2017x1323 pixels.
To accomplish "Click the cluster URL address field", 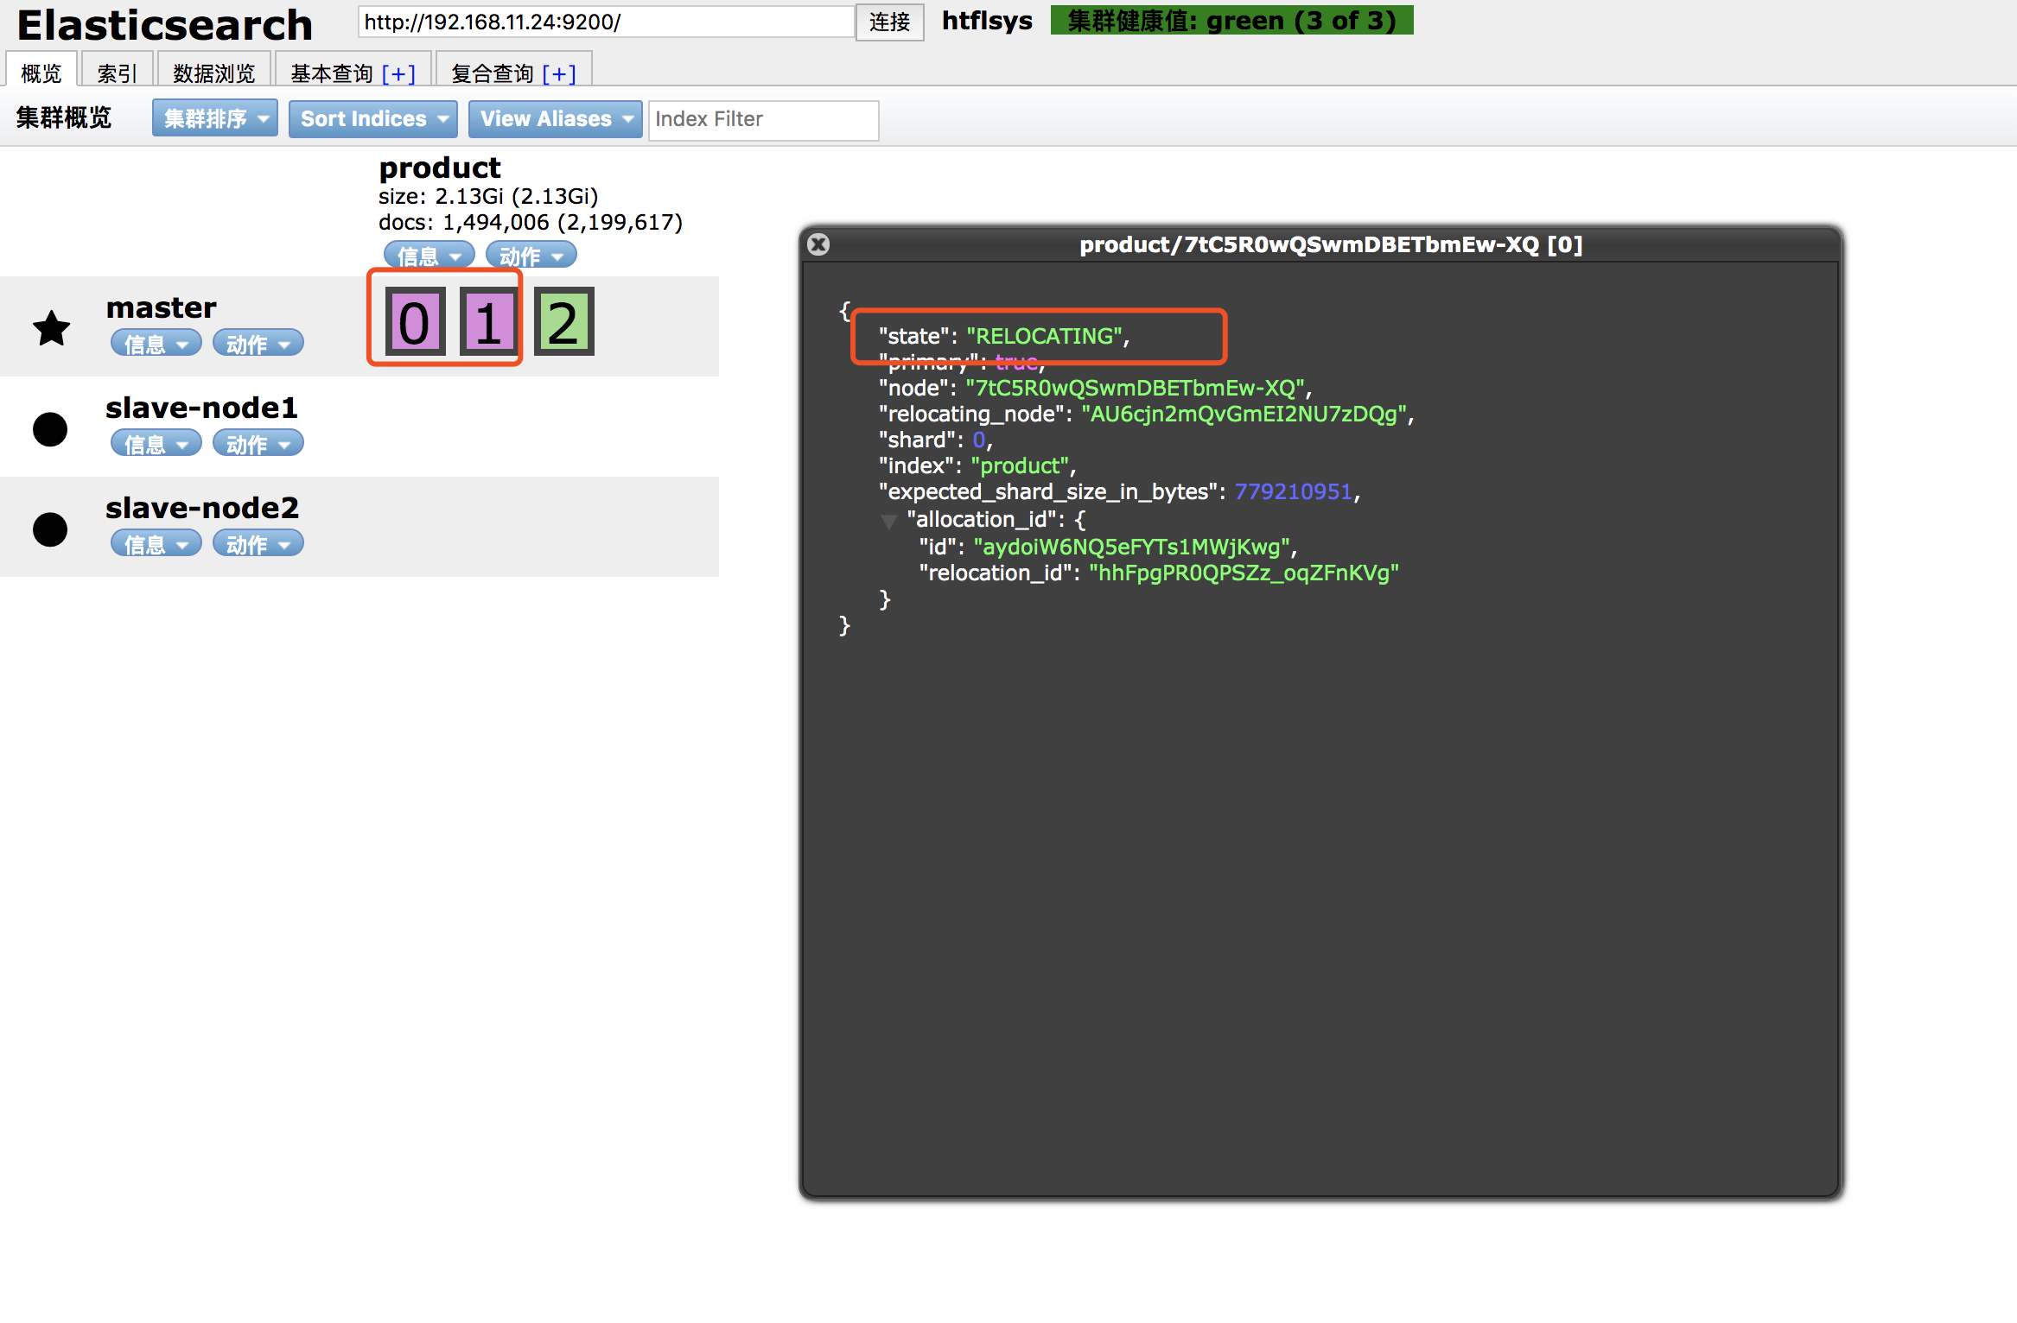I will [x=605, y=22].
